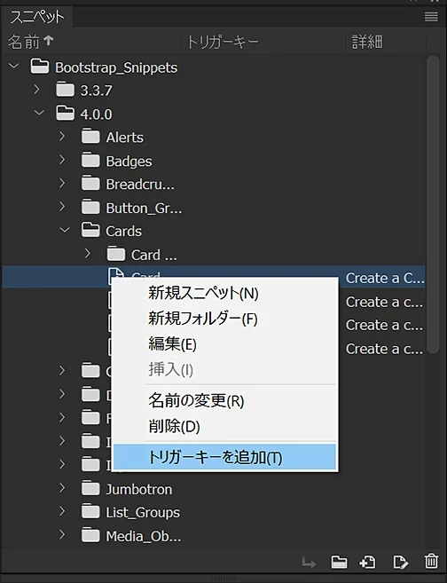Expand the 3.3.7 folder

pos(36,90)
